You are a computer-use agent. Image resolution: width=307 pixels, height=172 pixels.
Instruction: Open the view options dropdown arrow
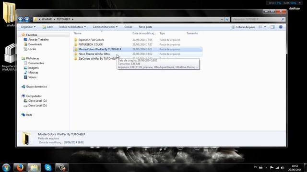pyautogui.click(x=265, y=27)
